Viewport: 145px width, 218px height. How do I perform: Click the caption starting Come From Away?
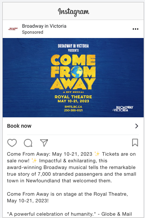[72, 167]
